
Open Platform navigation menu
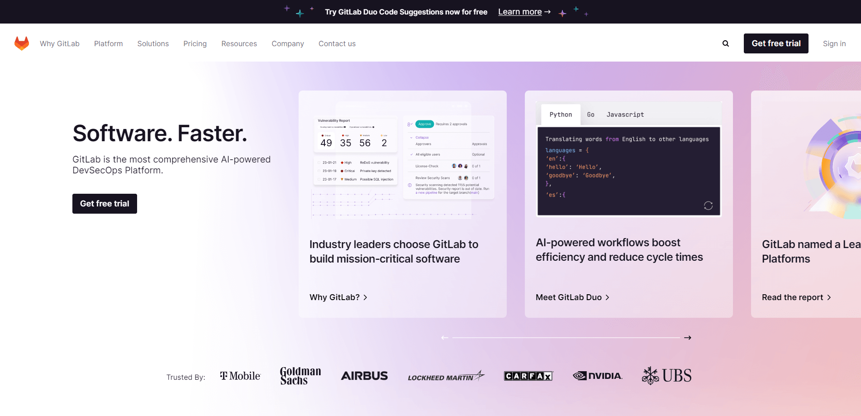pyautogui.click(x=109, y=43)
